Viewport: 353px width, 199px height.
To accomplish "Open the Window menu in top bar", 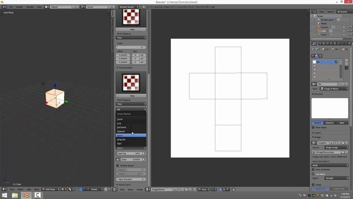I will (x=30, y=7).
